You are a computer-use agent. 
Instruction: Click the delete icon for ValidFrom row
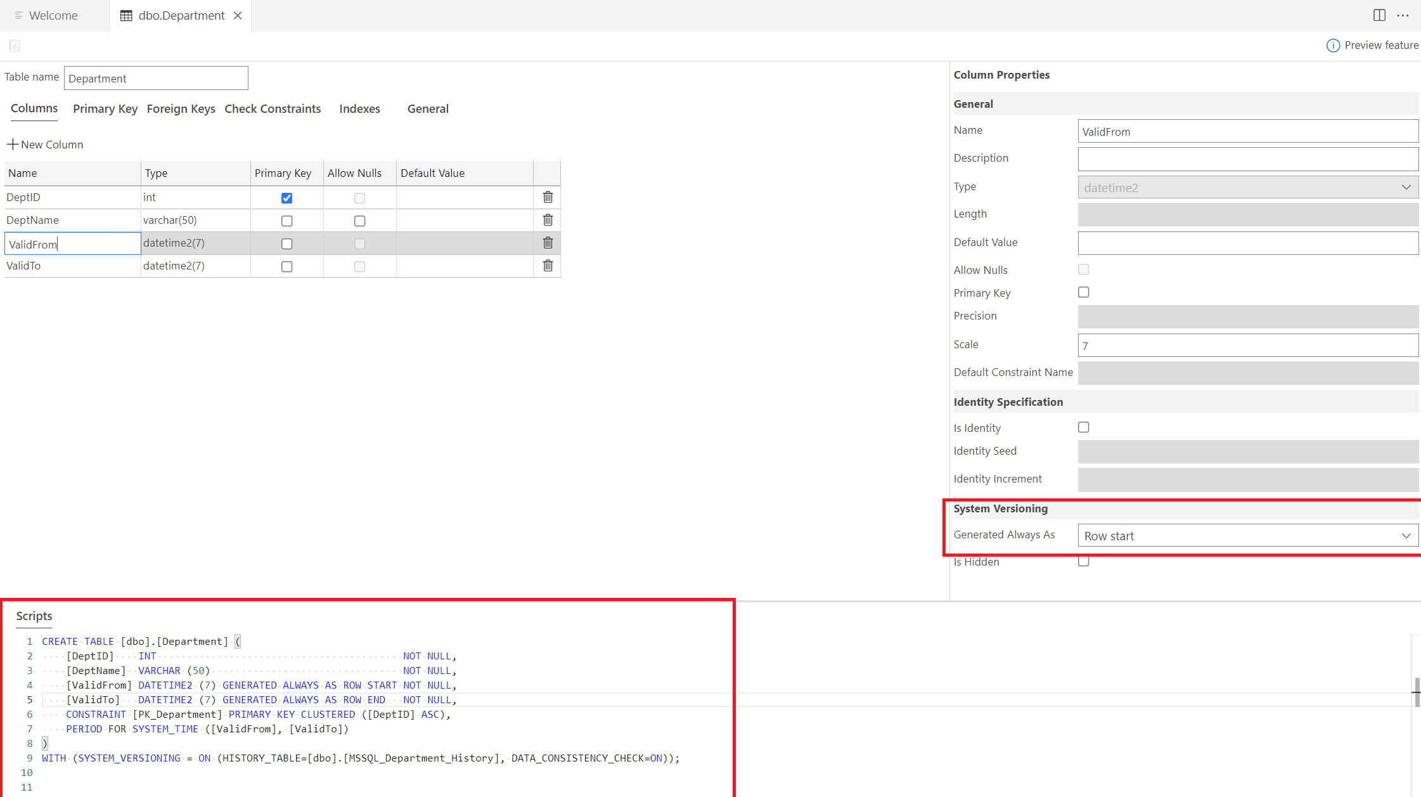(x=548, y=242)
